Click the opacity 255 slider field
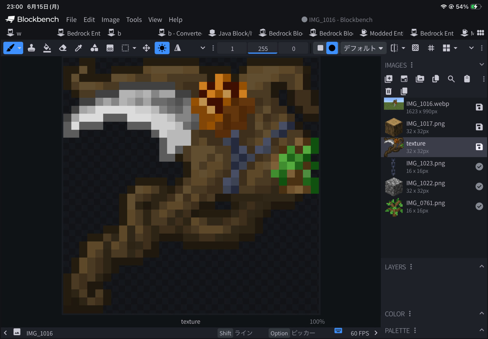The width and height of the screenshot is (488, 339). pos(263,48)
